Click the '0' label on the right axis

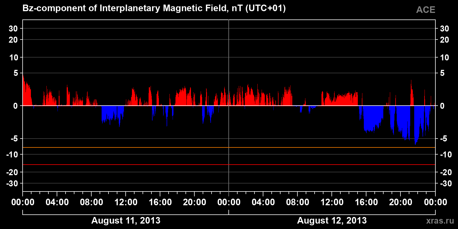pos(442,106)
